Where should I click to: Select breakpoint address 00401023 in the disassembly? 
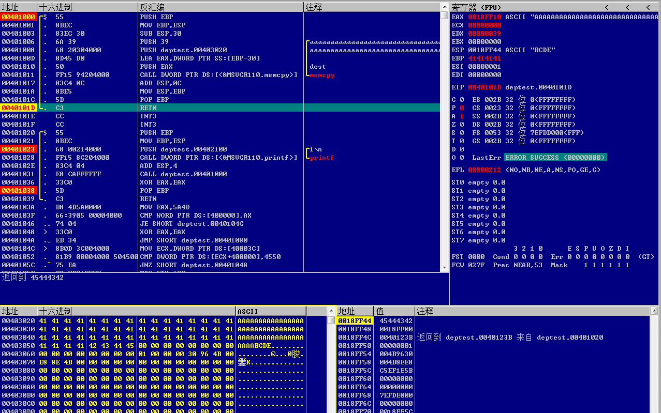pos(18,149)
